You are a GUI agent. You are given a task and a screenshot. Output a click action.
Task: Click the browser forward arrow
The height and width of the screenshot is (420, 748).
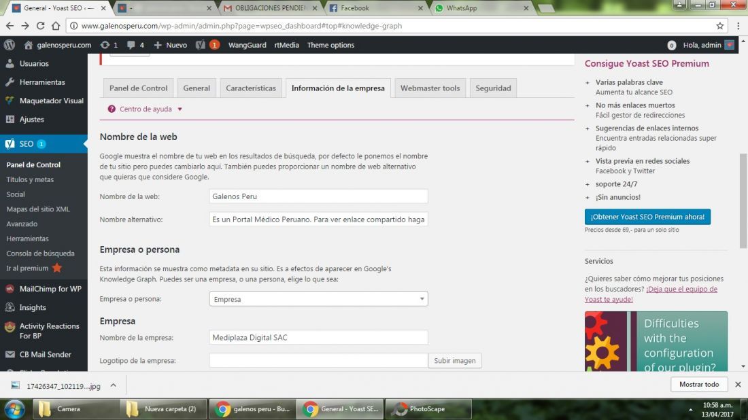(x=25, y=26)
